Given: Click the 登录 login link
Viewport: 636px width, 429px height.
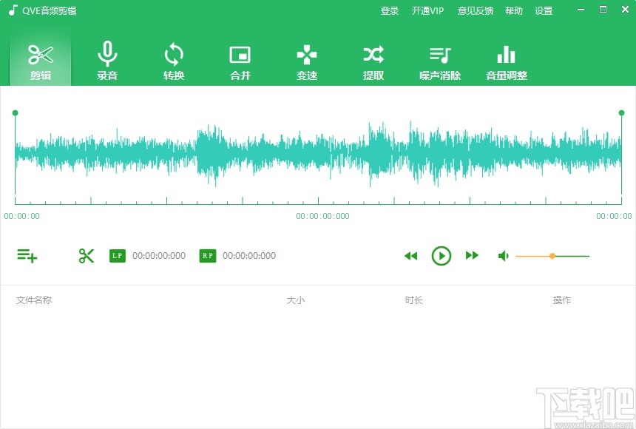Looking at the screenshot, I should [390, 11].
